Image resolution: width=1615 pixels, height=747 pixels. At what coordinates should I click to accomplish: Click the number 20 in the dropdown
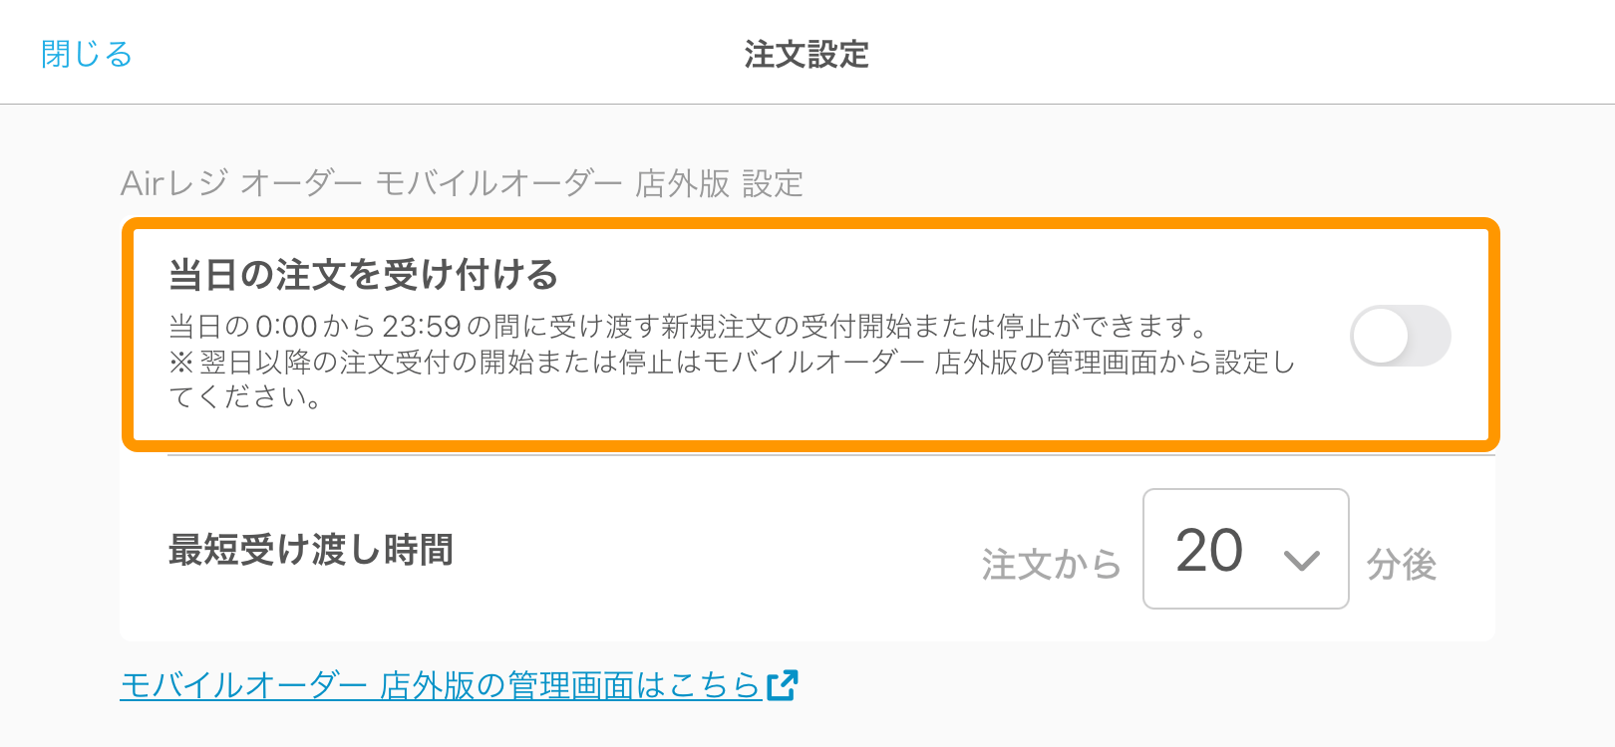tap(1209, 550)
